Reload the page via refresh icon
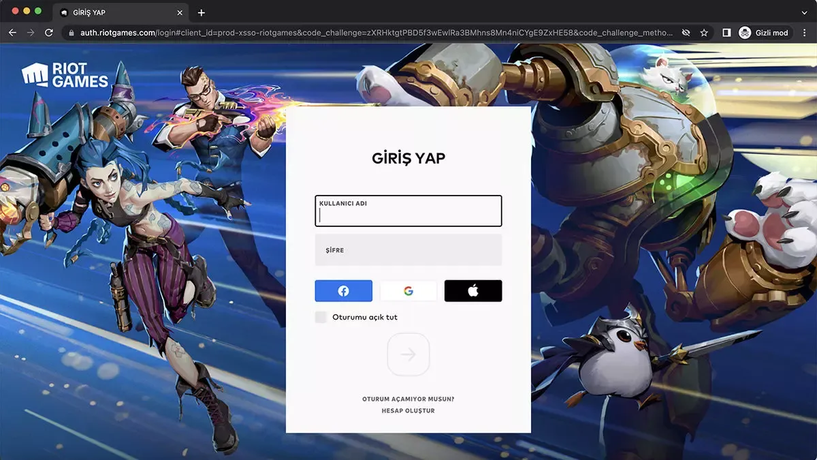 coord(48,32)
